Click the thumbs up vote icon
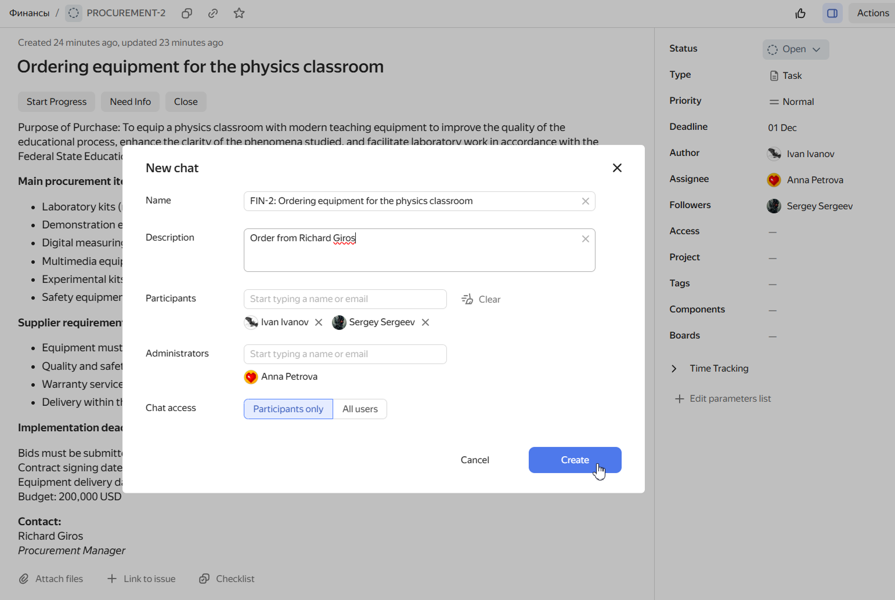Screen dimensions: 895x600 click(x=800, y=13)
